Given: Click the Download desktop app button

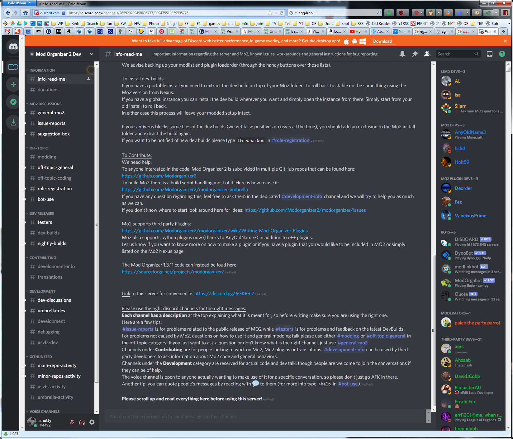Looking at the screenshot, I should [382, 41].
